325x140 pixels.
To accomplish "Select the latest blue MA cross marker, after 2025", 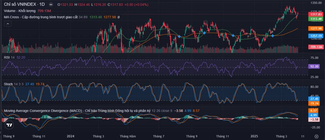I will tap(272, 36).
